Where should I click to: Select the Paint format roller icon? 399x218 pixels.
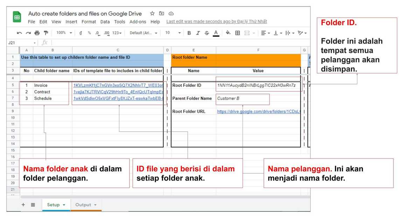45,33
